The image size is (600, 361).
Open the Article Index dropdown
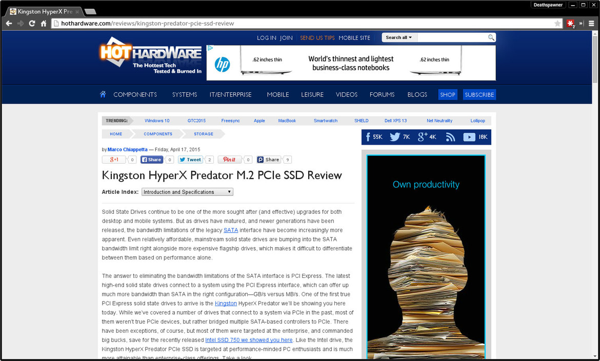[187, 192]
